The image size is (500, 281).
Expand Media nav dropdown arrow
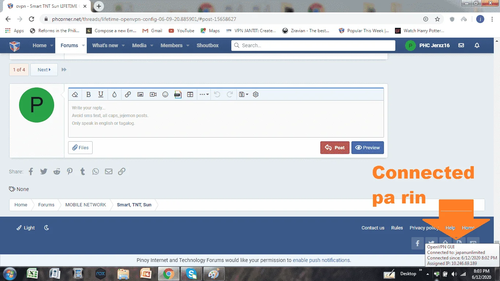pos(152,45)
